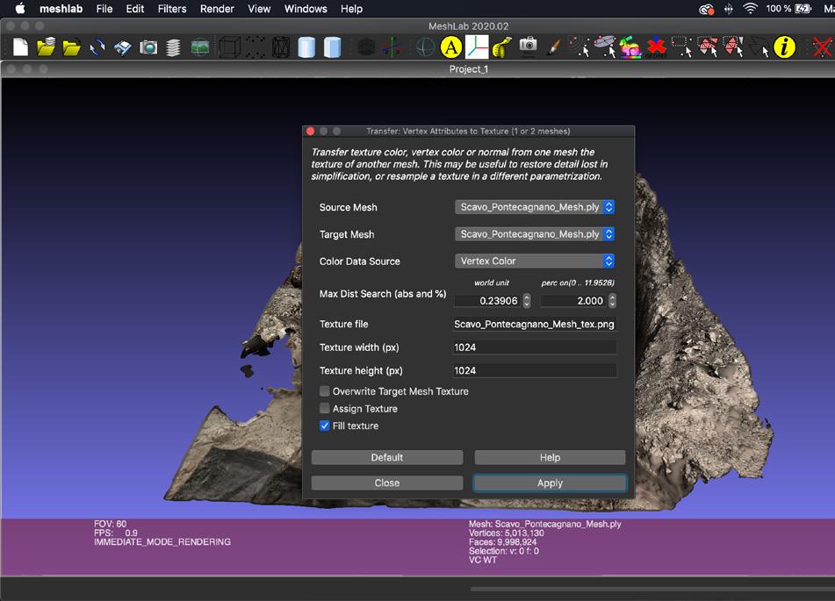Viewport: 835px width, 601px height.
Task: Click the 'Vertices: 5,013,130' status text
Action: [507, 533]
